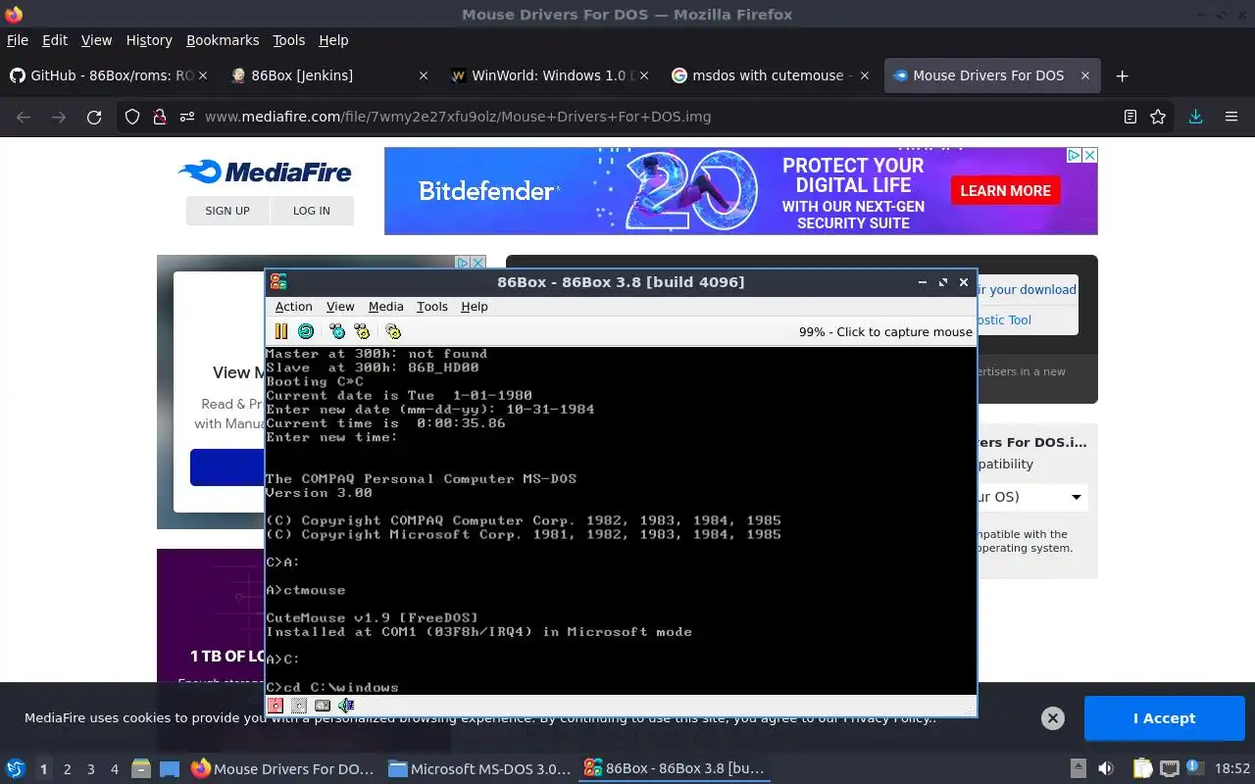Image resolution: width=1255 pixels, height=784 pixels.
Task: Click the show desktop icon in taskbar
Action: click(x=169, y=769)
